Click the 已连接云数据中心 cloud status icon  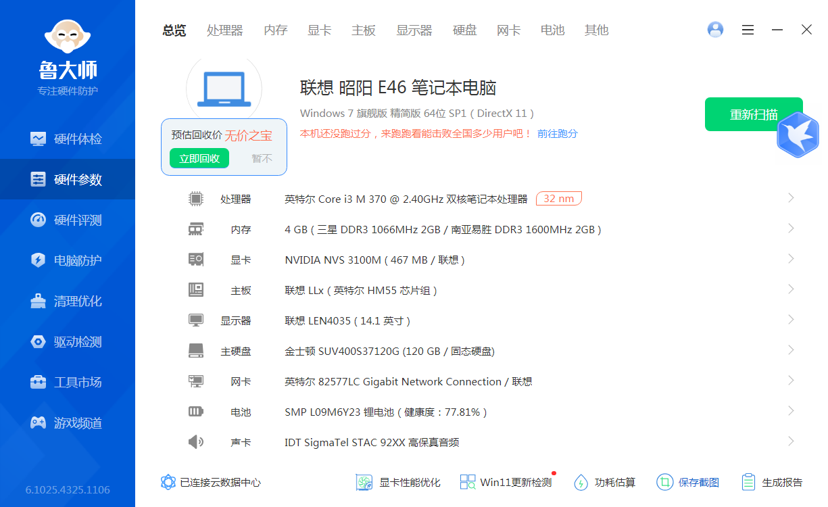168,482
